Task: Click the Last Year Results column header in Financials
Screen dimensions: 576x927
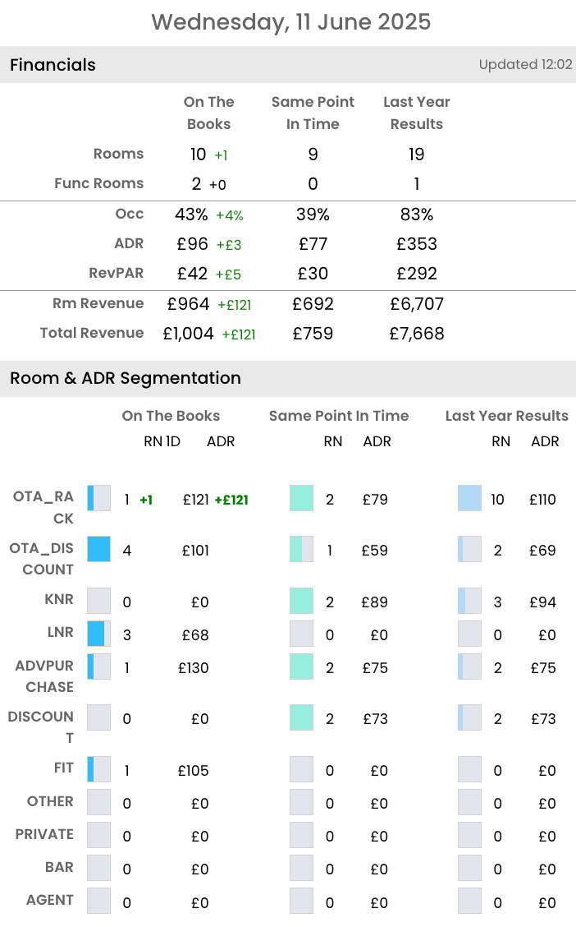Action: [x=417, y=113]
